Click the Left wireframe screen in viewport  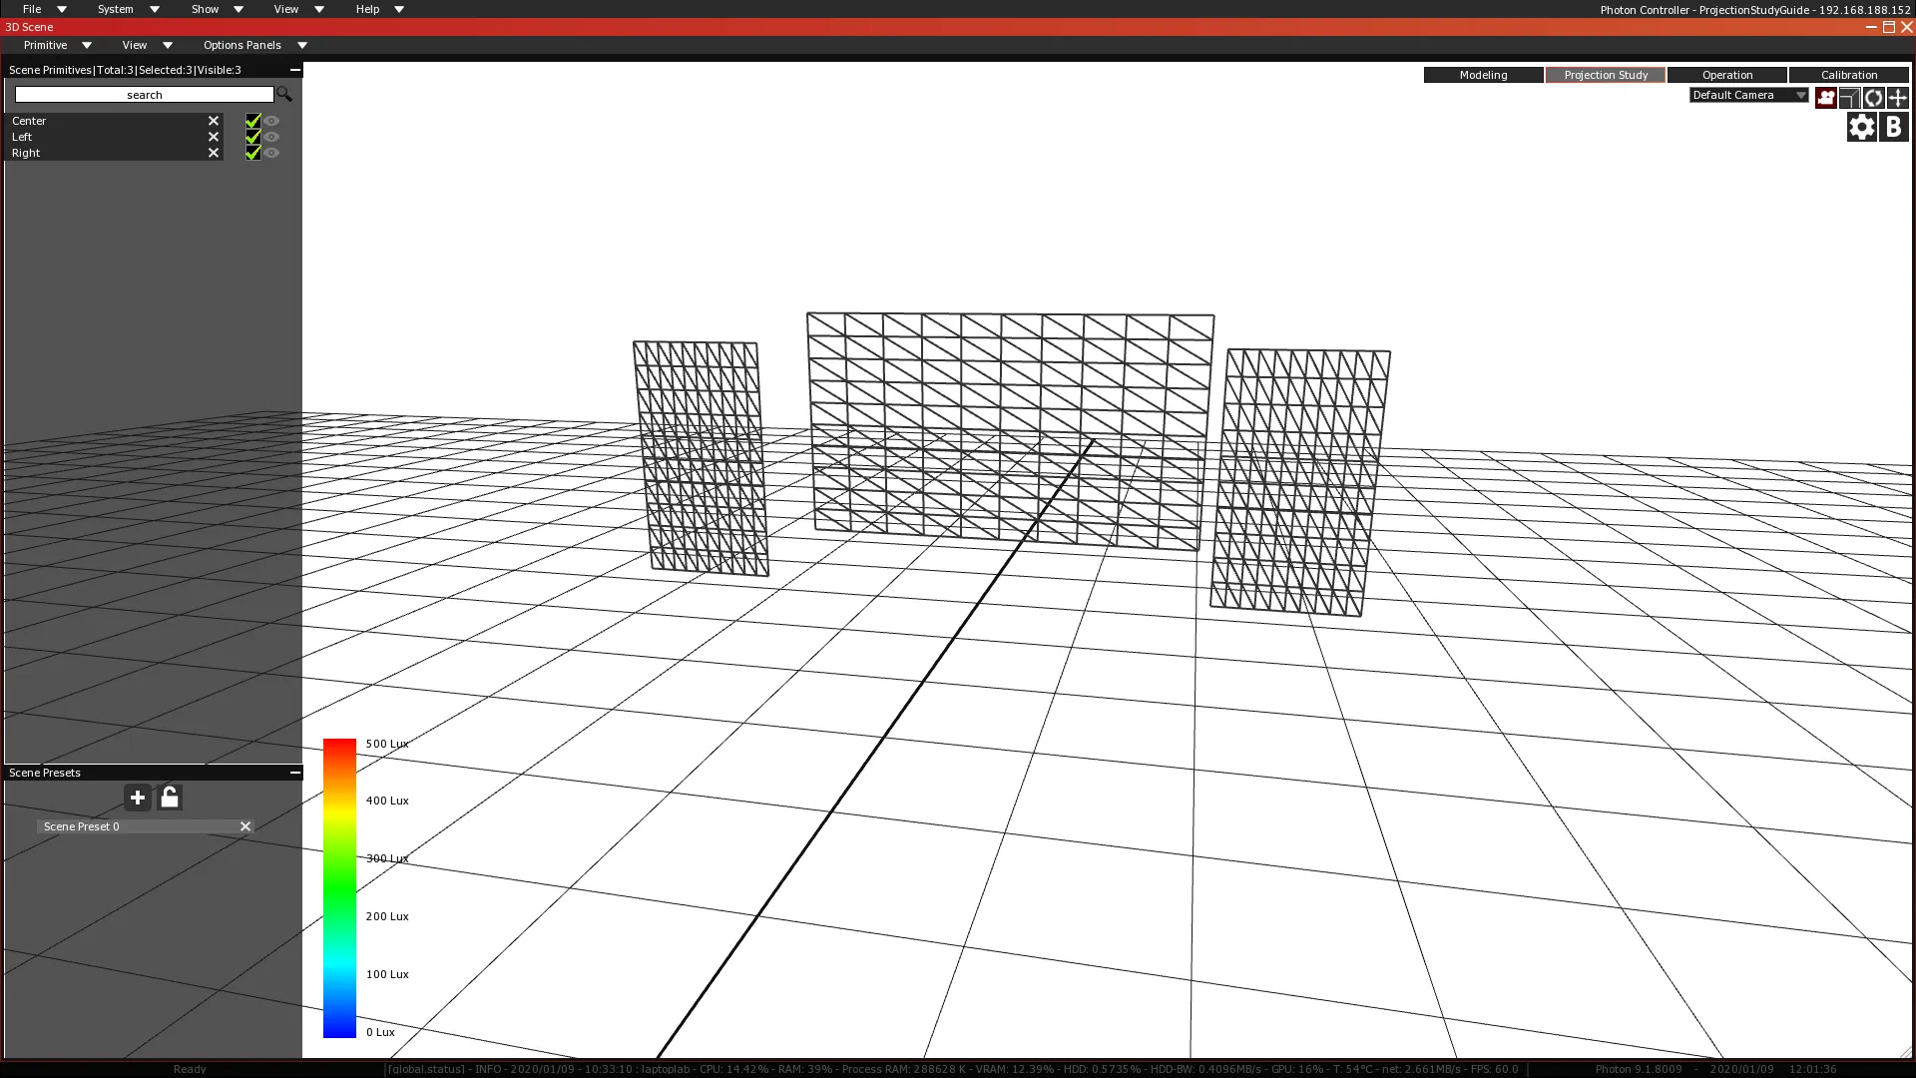(x=701, y=458)
